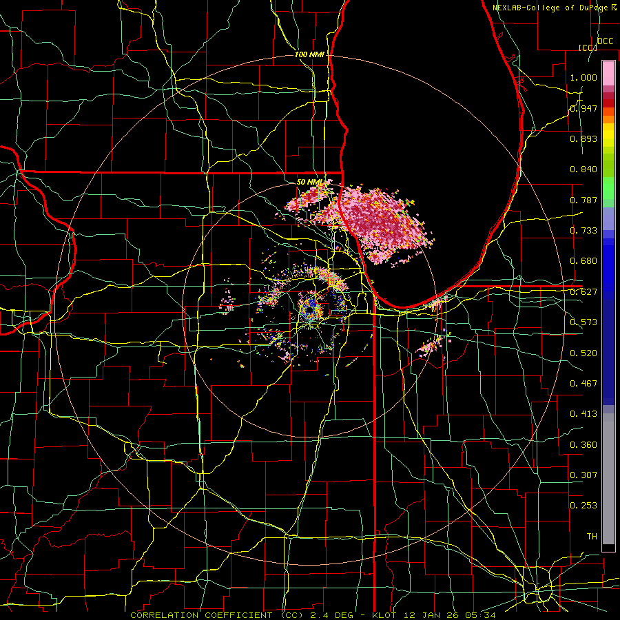Screen dimensions: 620x620
Task: Click the 0.467 scale label
Action: tap(583, 384)
